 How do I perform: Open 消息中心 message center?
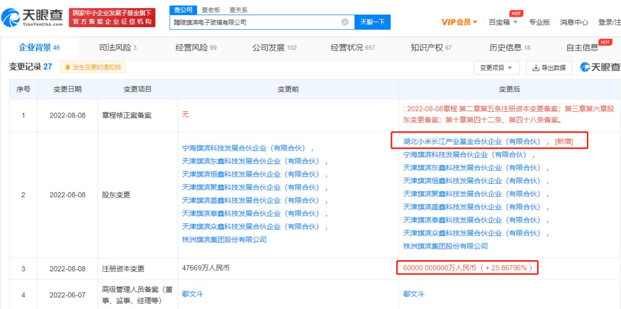point(574,22)
